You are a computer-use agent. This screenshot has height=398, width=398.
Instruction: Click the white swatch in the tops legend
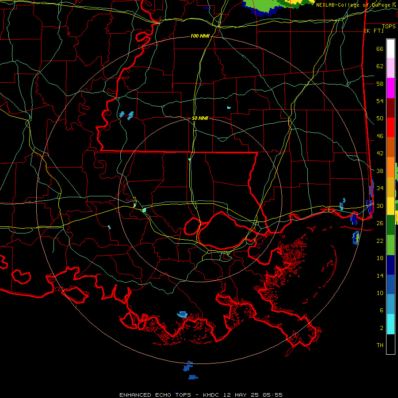[x=390, y=49]
